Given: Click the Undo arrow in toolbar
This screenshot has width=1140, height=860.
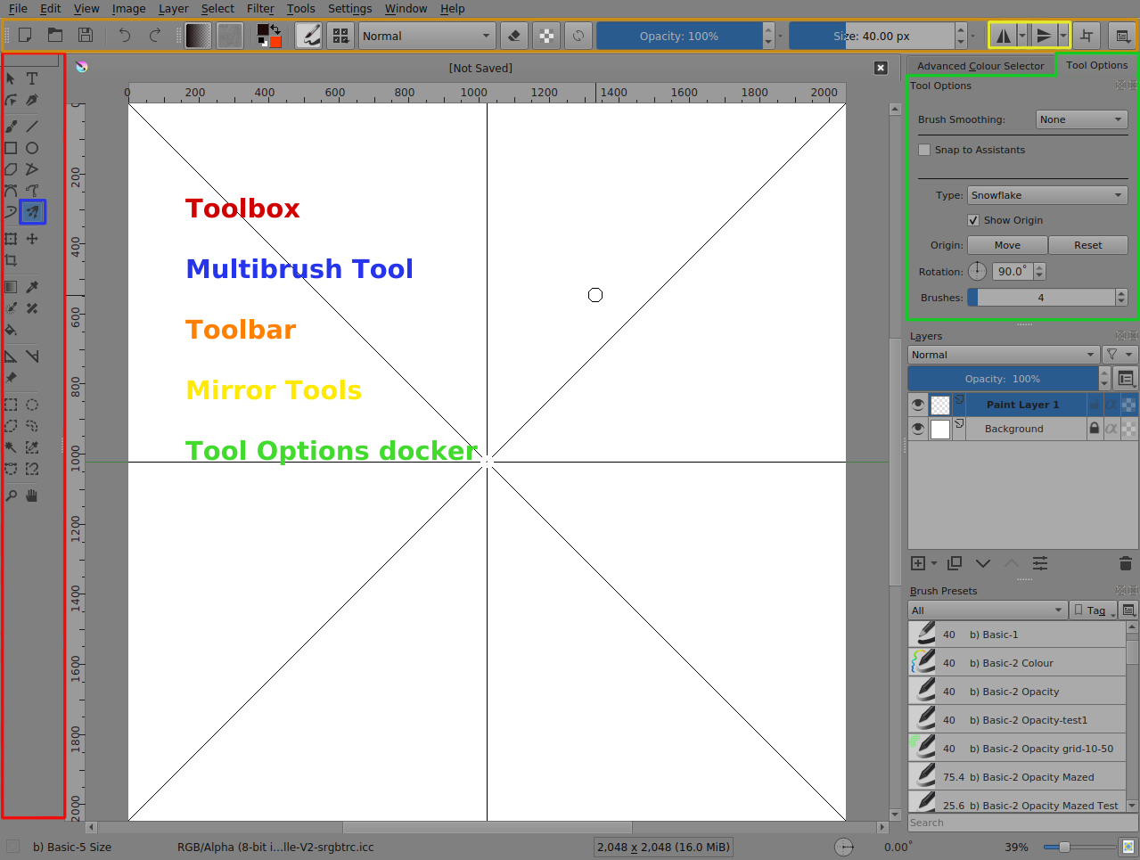Looking at the screenshot, I should (x=125, y=36).
